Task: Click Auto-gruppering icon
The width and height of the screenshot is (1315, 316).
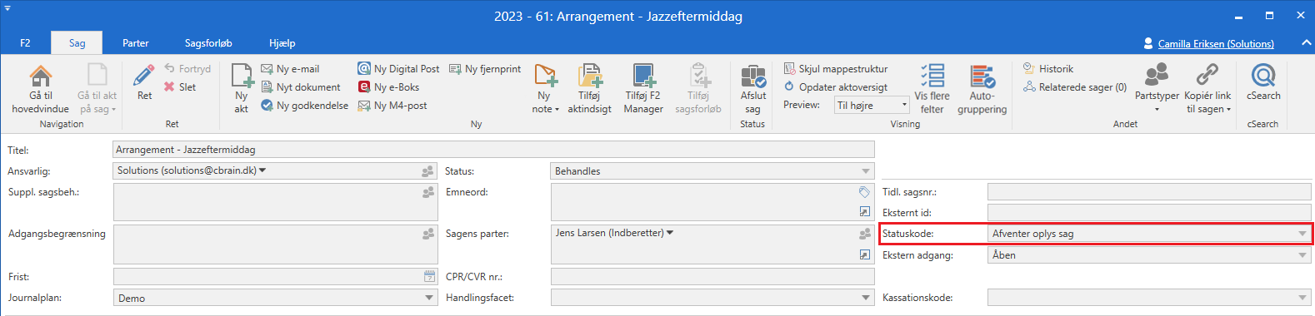Action: (982, 76)
